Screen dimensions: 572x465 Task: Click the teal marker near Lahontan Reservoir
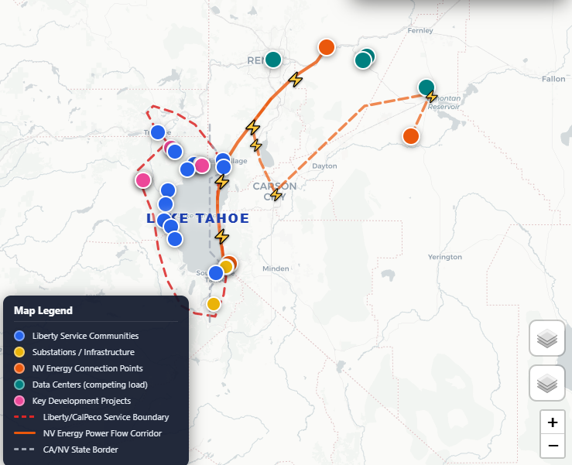coord(426,87)
